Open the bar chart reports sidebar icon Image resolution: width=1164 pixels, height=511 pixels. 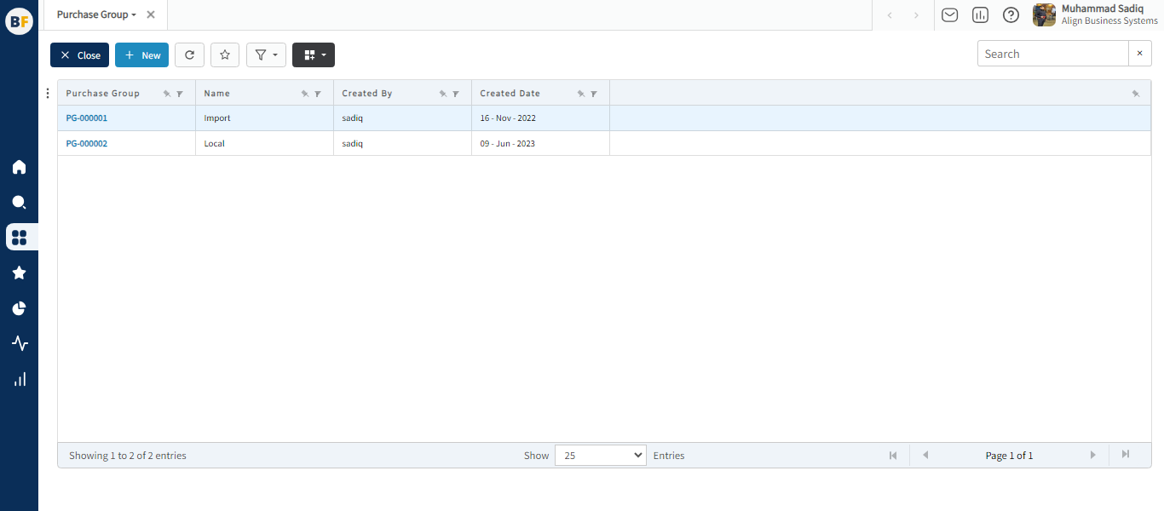(19, 379)
